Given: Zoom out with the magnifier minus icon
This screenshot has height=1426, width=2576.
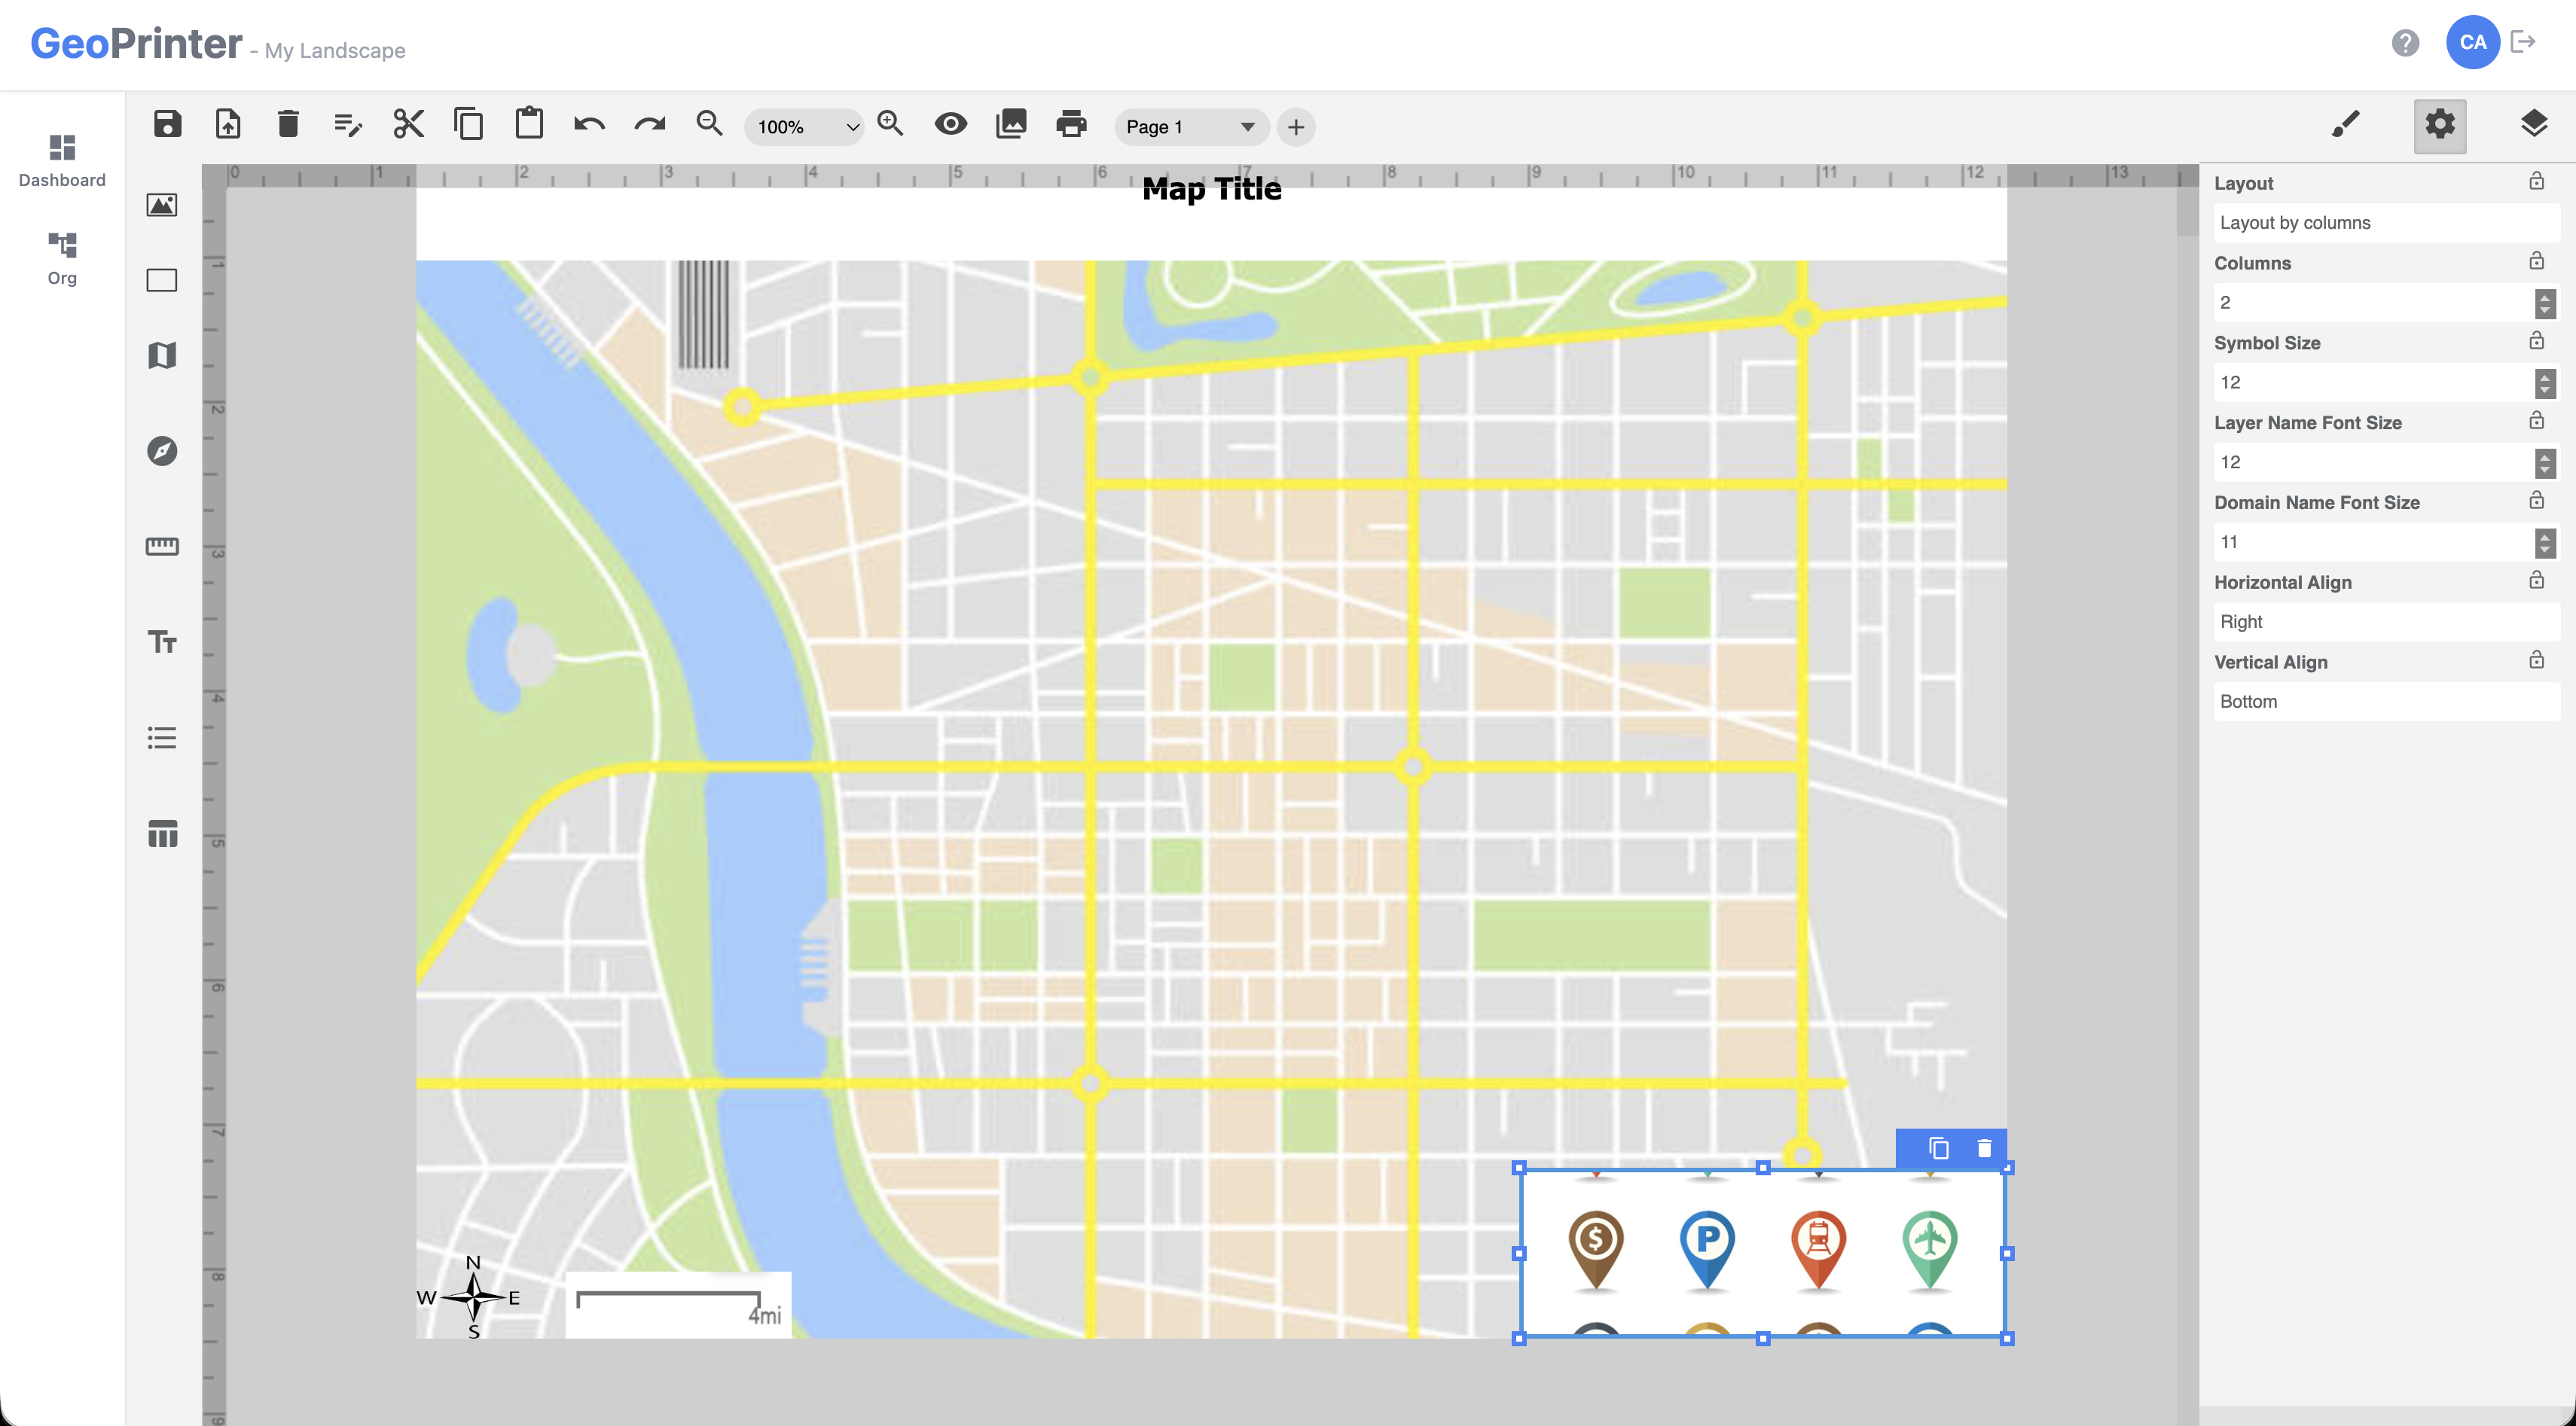Looking at the screenshot, I should [x=709, y=124].
